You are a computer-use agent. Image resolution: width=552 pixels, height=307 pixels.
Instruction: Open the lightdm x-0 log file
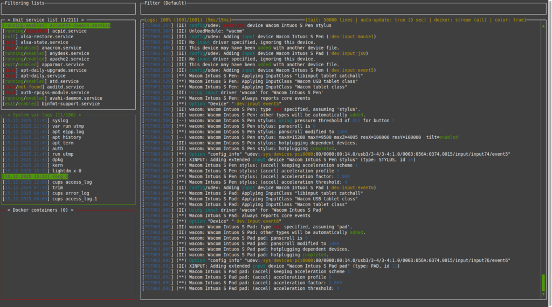click(x=68, y=170)
